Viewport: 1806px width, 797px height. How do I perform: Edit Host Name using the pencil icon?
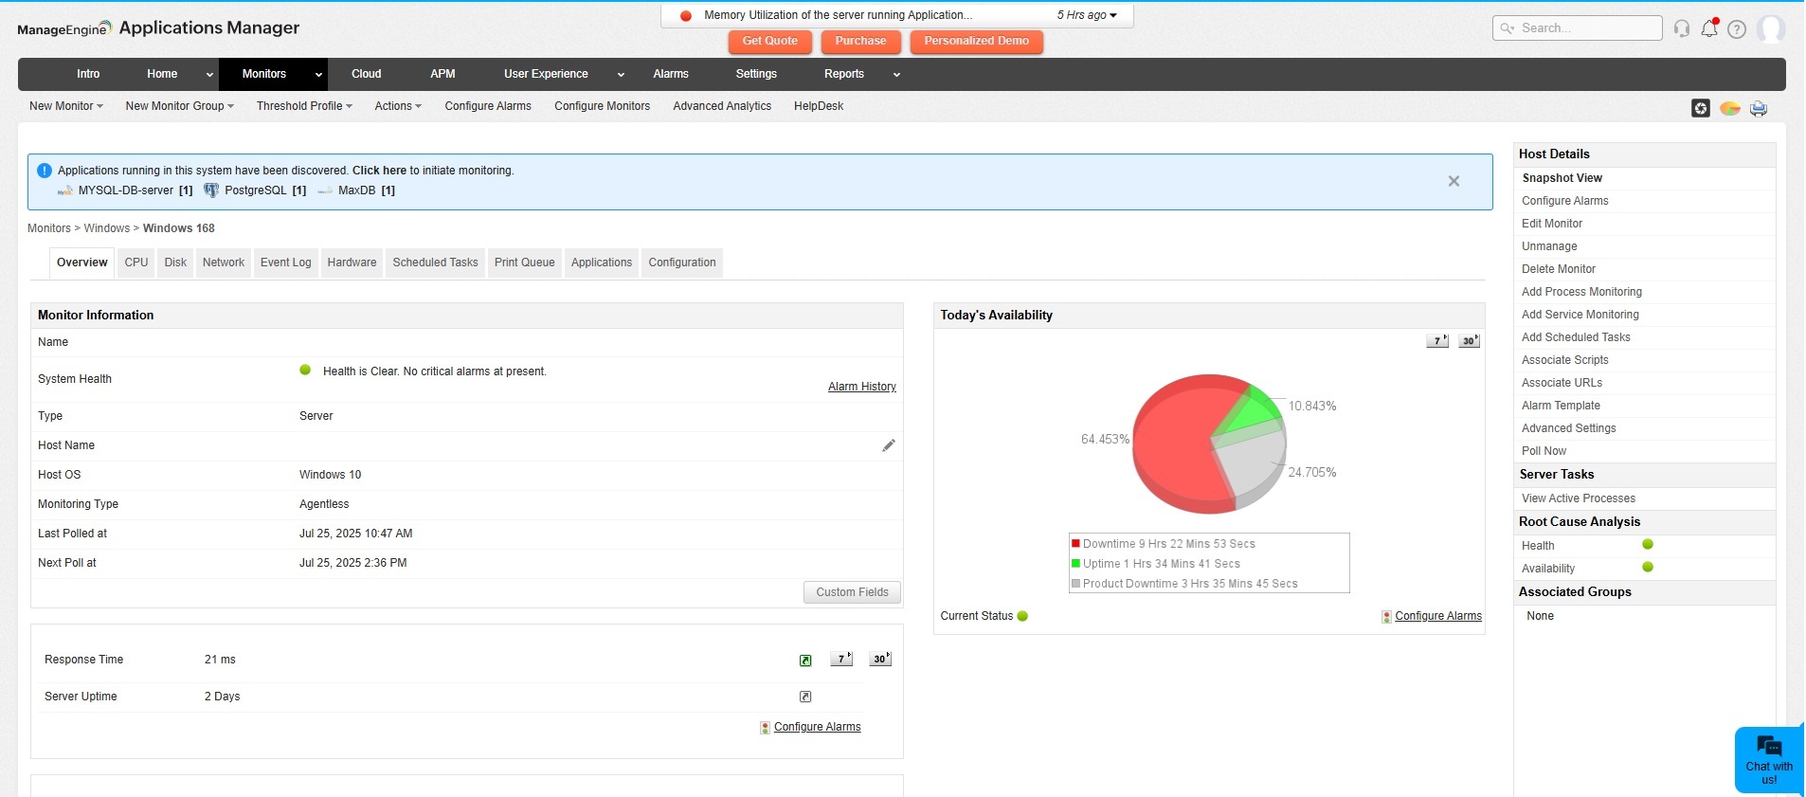(889, 445)
